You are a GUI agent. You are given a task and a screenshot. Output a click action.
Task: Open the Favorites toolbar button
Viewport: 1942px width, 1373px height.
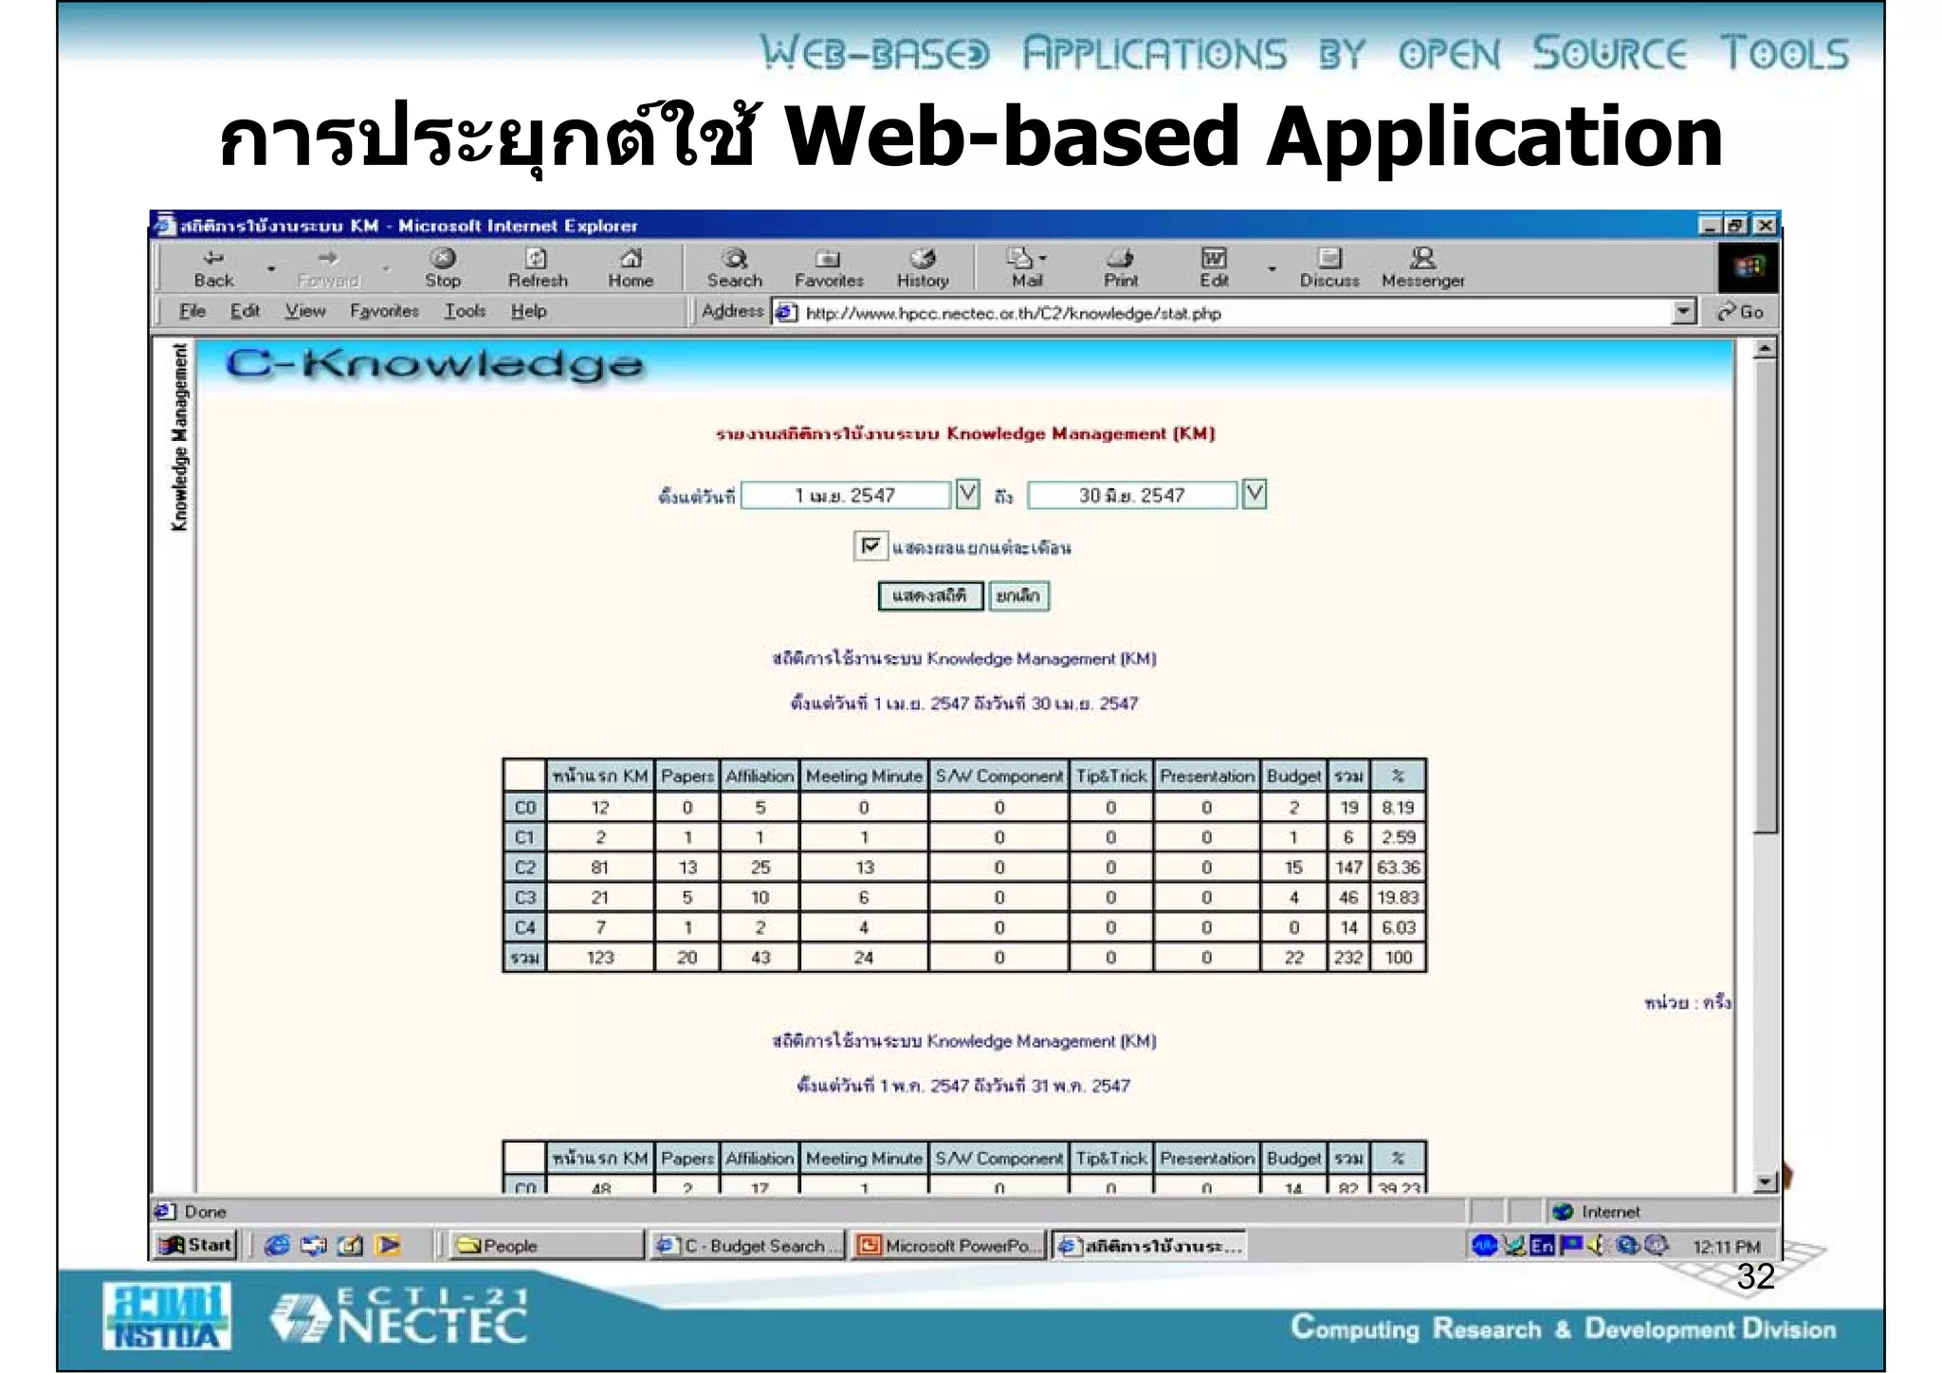[x=829, y=267]
